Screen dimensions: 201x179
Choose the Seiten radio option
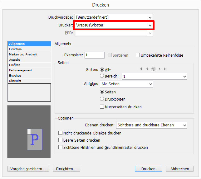[x=102, y=92]
